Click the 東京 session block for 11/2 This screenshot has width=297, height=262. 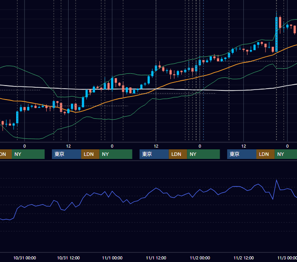[242, 154]
